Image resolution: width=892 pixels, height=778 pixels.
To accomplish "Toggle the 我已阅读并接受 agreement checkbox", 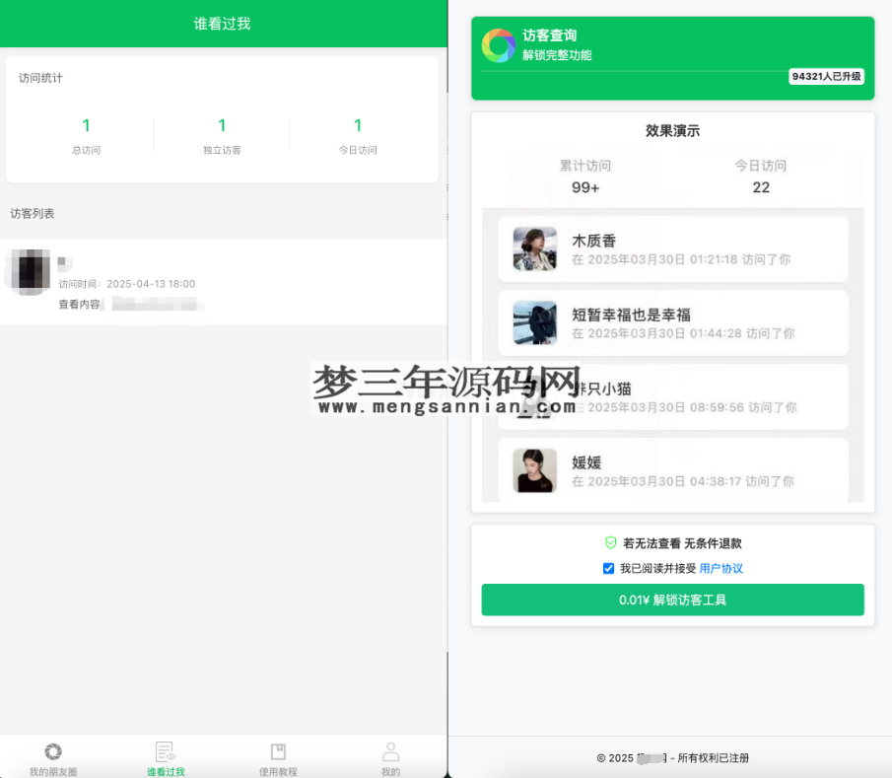I will (x=609, y=568).
